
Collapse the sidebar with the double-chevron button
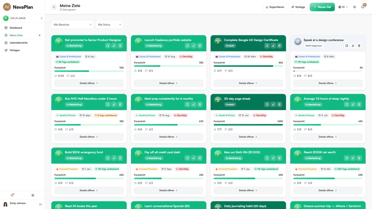[x=54, y=7]
